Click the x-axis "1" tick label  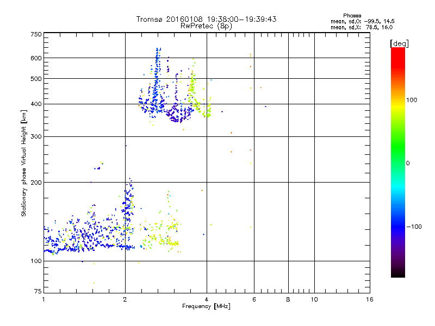pyautogui.click(x=43, y=299)
